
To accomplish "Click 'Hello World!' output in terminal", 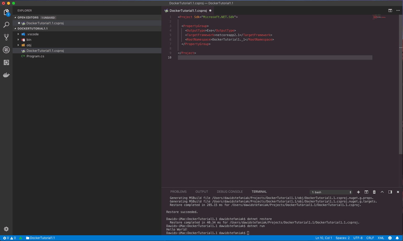I will pyautogui.click(x=177, y=229).
